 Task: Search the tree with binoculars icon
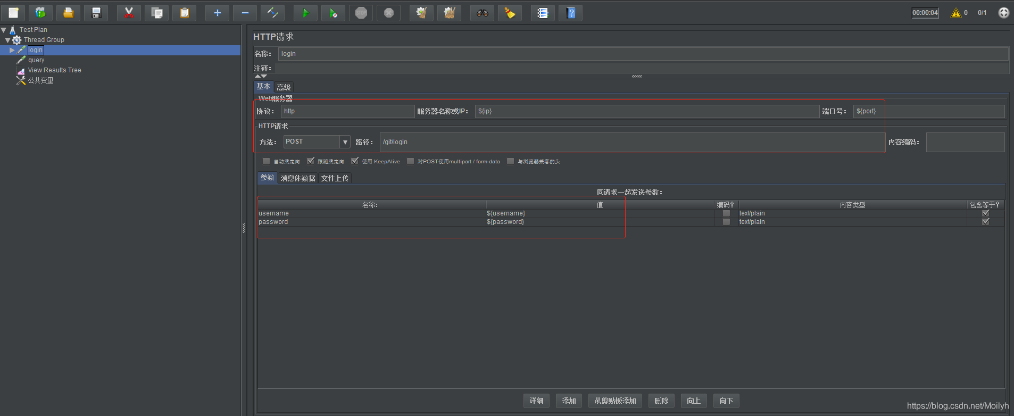tap(483, 13)
